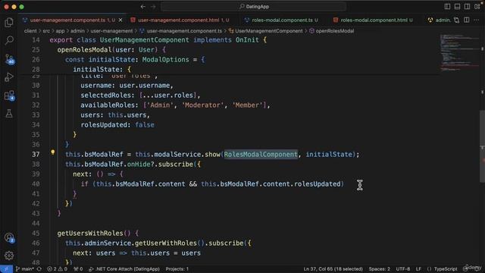Click the main* branch in status bar
Image resolution: width=485 pixels, height=273 pixels.
tap(25, 269)
